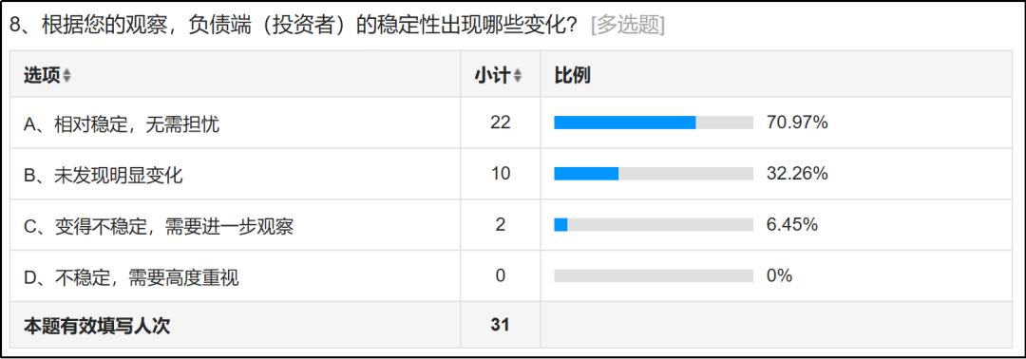
Task: Click subtotal value 10
Action: pyautogui.click(x=500, y=173)
